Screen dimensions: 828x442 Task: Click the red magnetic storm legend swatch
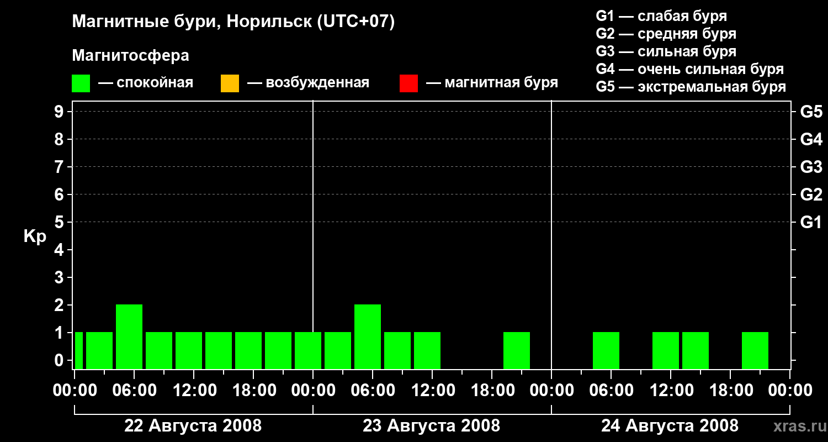coord(408,83)
